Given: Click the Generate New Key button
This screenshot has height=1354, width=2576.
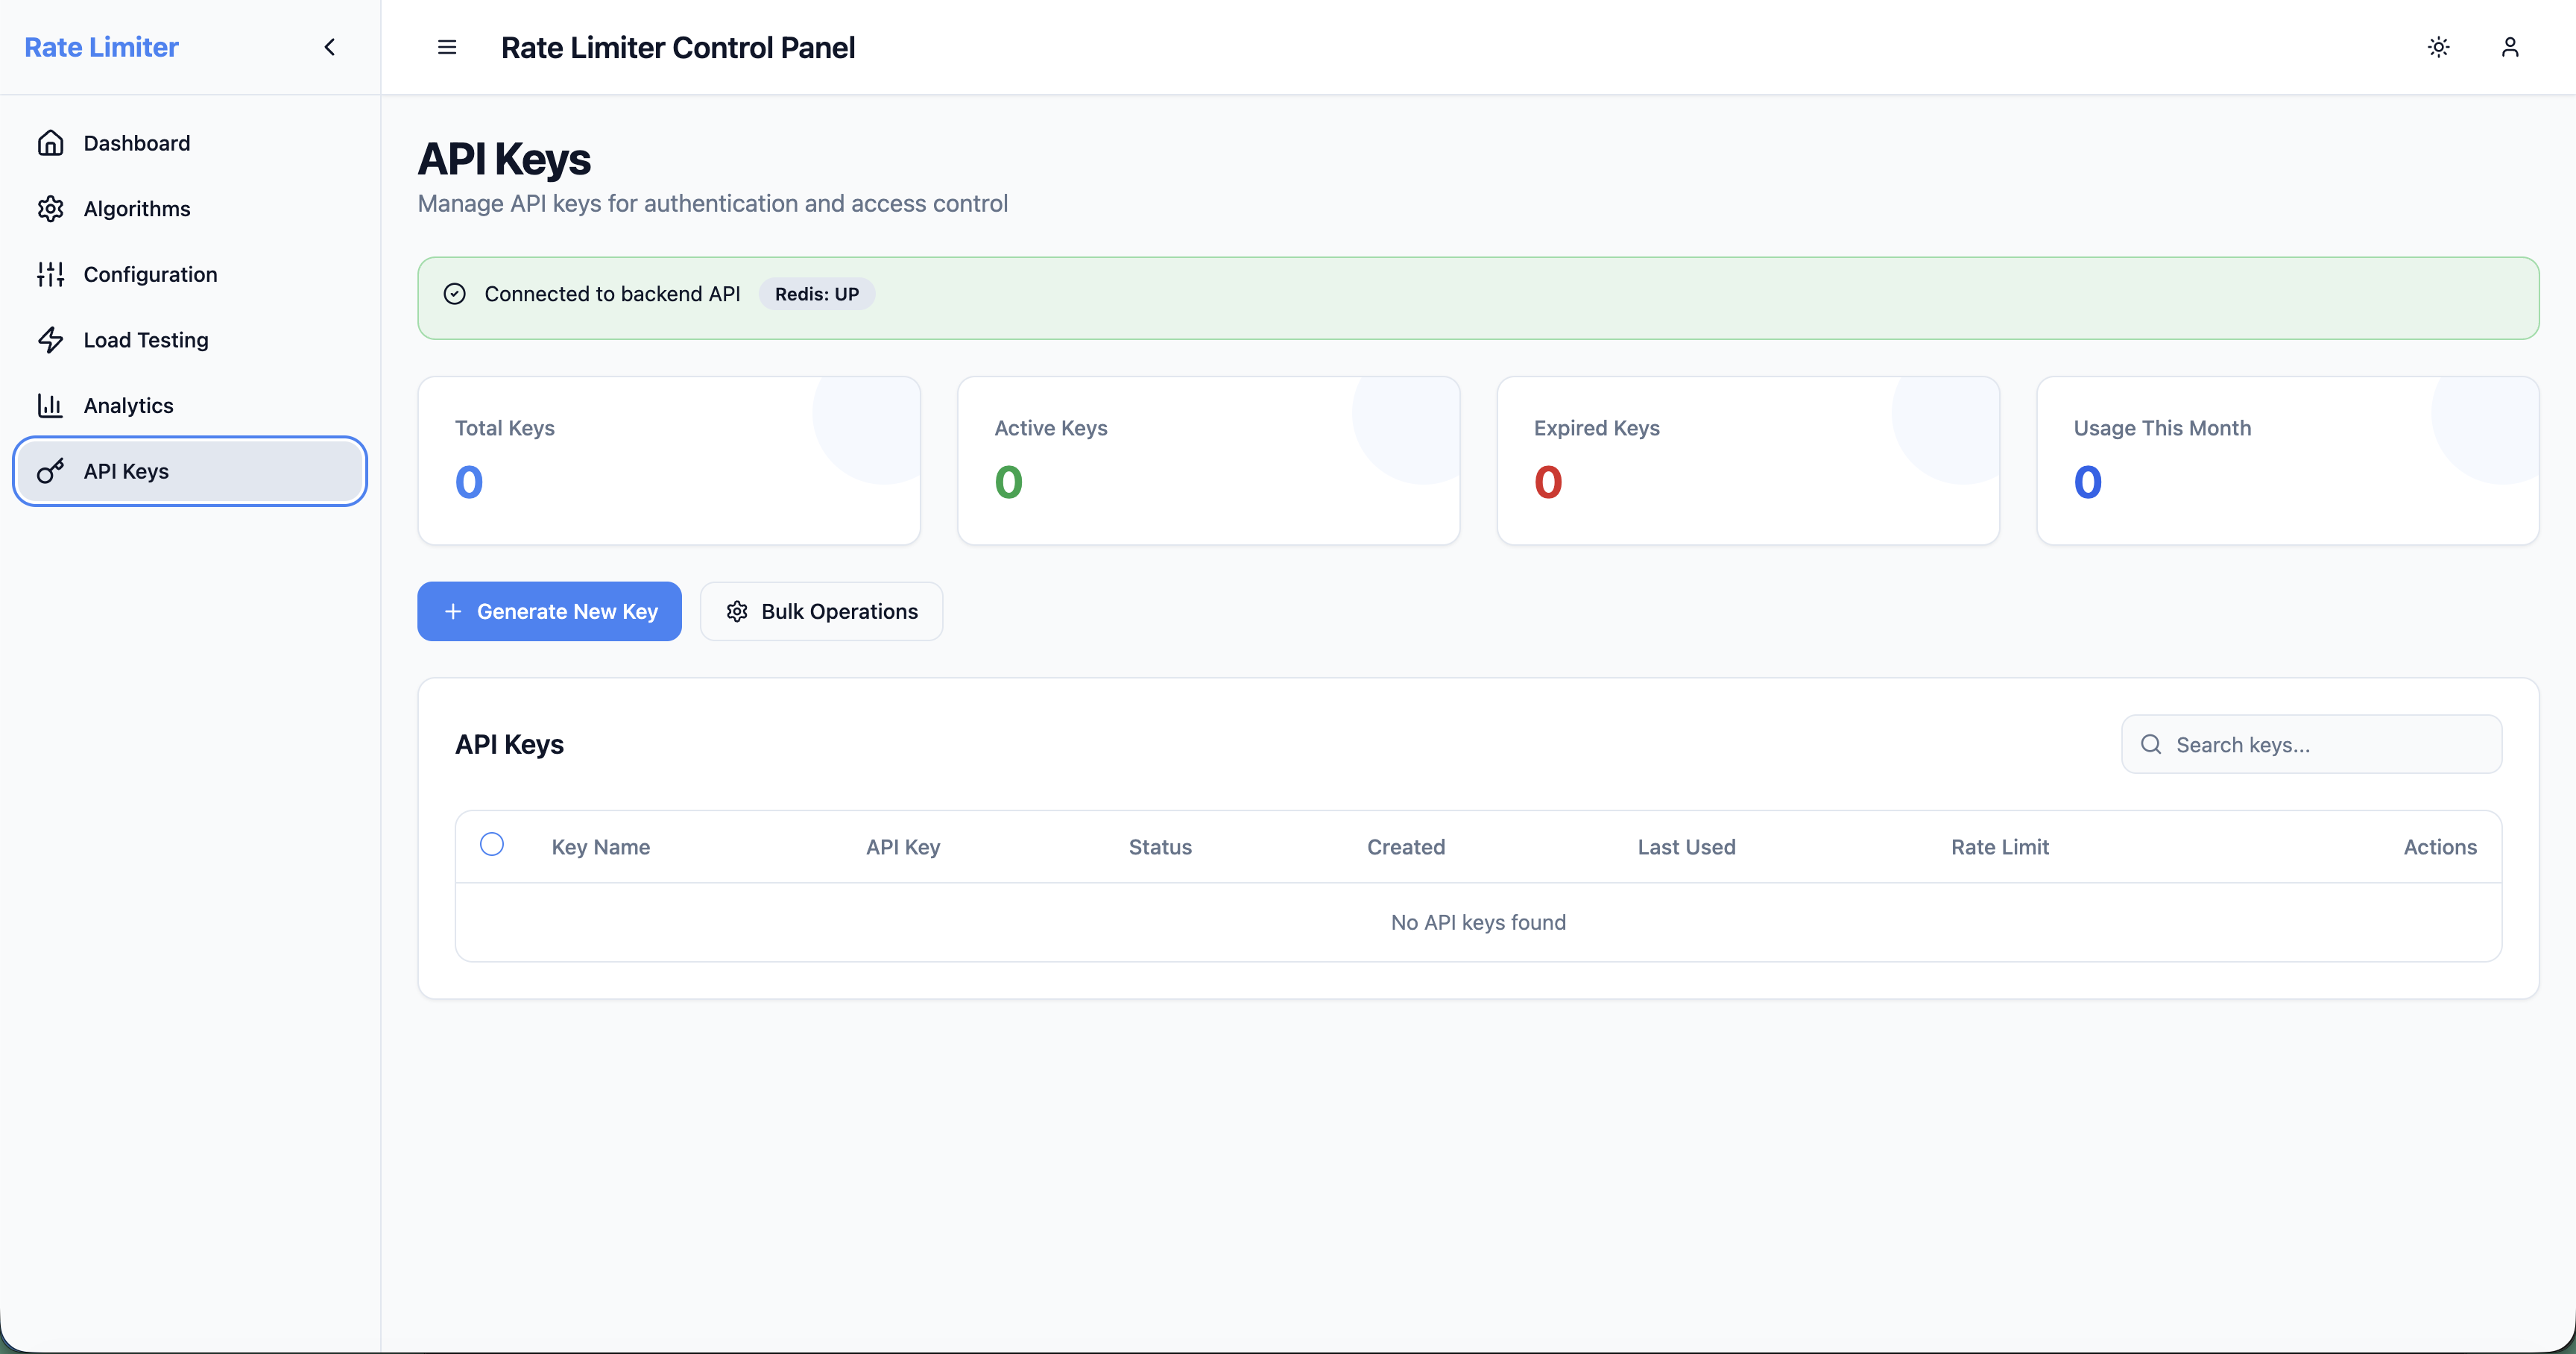Looking at the screenshot, I should click(x=549, y=611).
